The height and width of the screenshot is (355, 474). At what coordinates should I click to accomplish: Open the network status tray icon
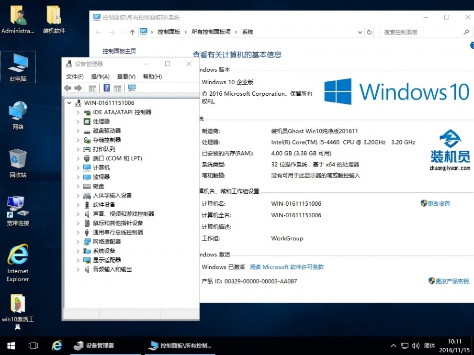(x=405, y=345)
